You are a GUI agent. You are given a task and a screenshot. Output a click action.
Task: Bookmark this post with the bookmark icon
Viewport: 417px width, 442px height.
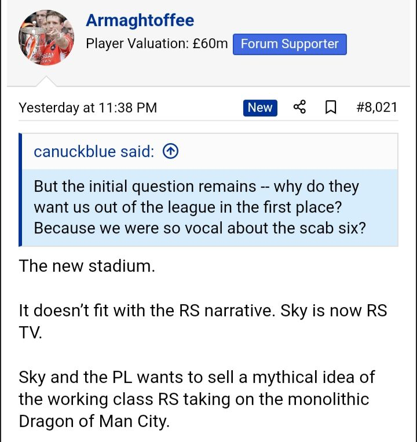coord(331,107)
